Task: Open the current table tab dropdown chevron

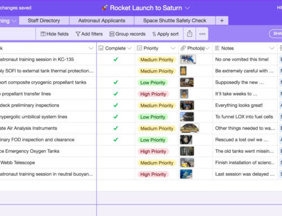Action: (x=14, y=21)
